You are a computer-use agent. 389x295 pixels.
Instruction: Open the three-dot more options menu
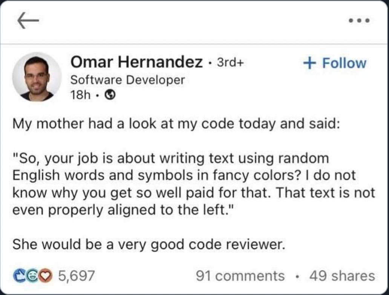tap(358, 20)
